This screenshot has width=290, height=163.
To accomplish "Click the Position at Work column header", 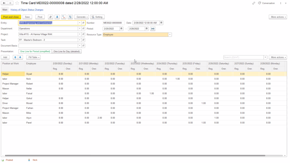I will click(x=13, y=64).
